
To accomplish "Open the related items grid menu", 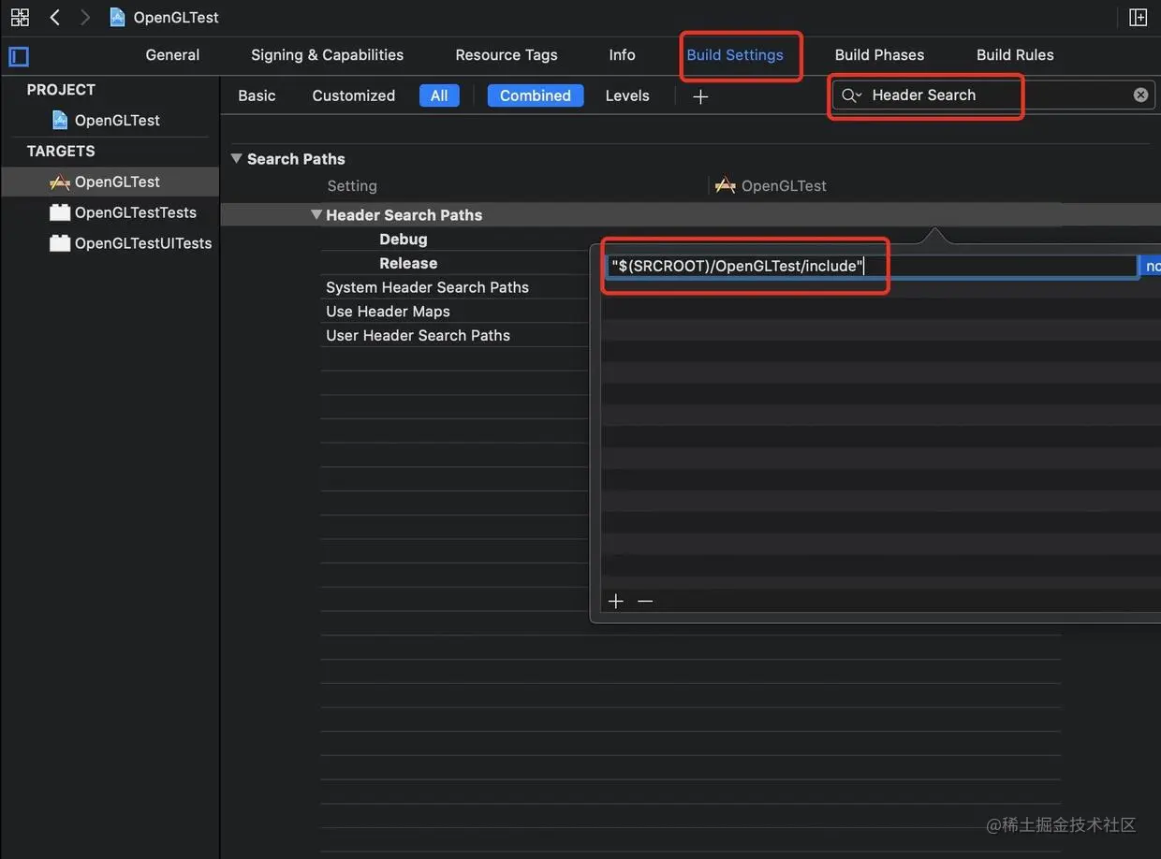I will coord(20,17).
